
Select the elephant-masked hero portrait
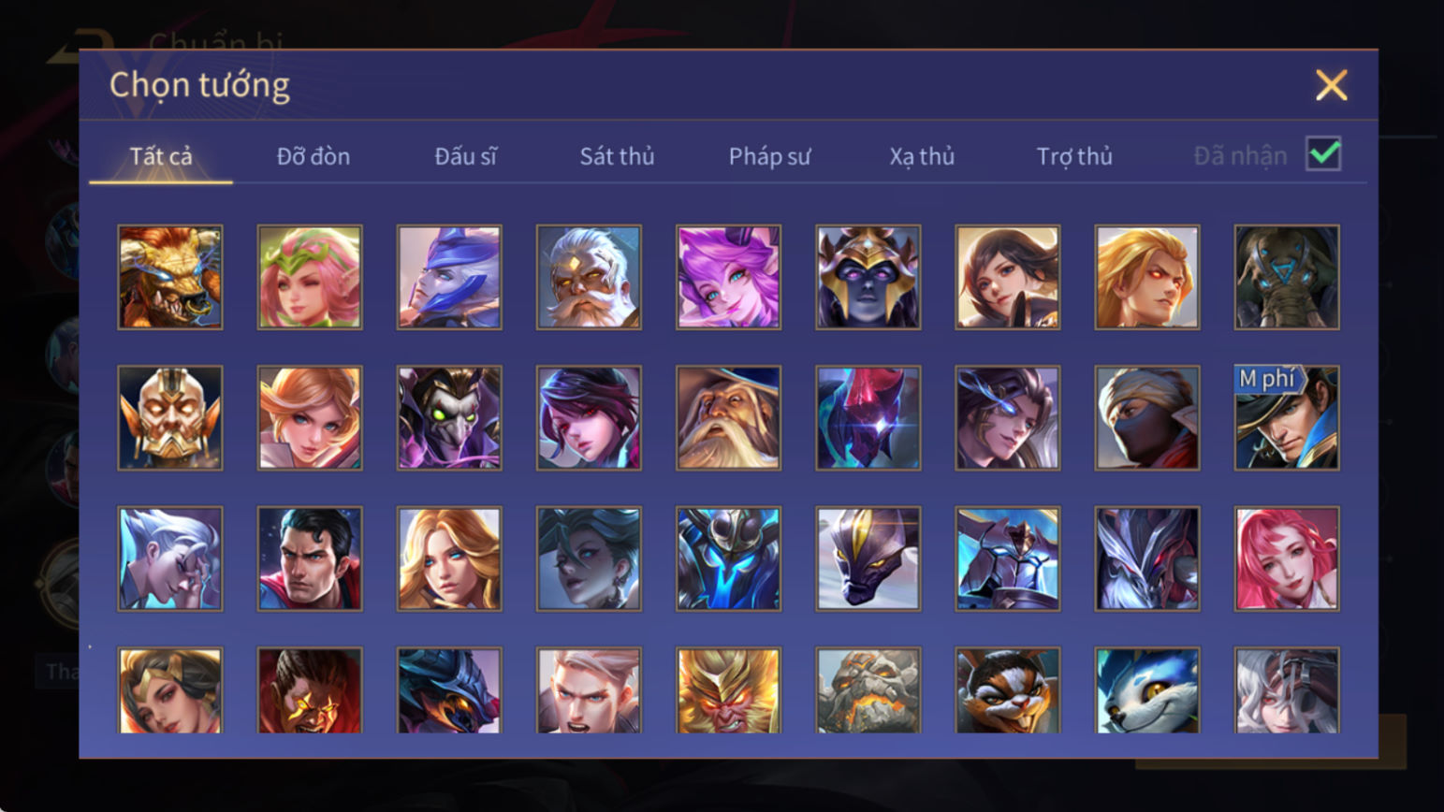click(x=1287, y=277)
